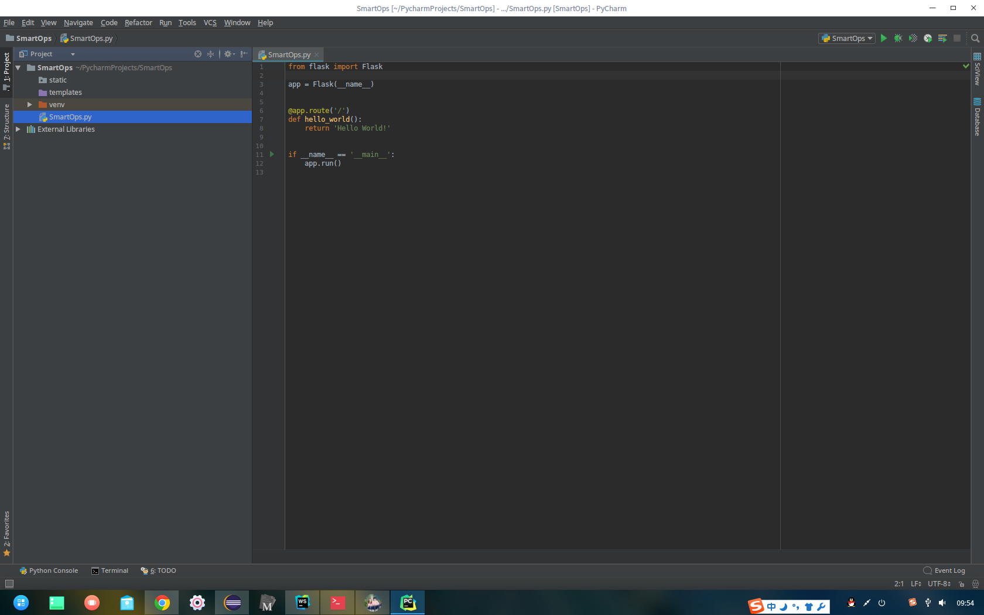Open the VCS menu

[210, 23]
